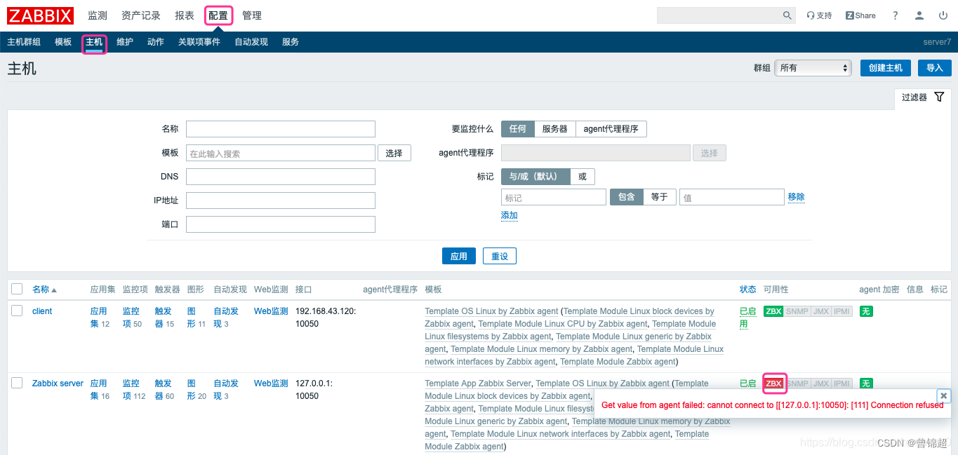Focus the DNS filter field
958x455 pixels.
[x=281, y=177]
